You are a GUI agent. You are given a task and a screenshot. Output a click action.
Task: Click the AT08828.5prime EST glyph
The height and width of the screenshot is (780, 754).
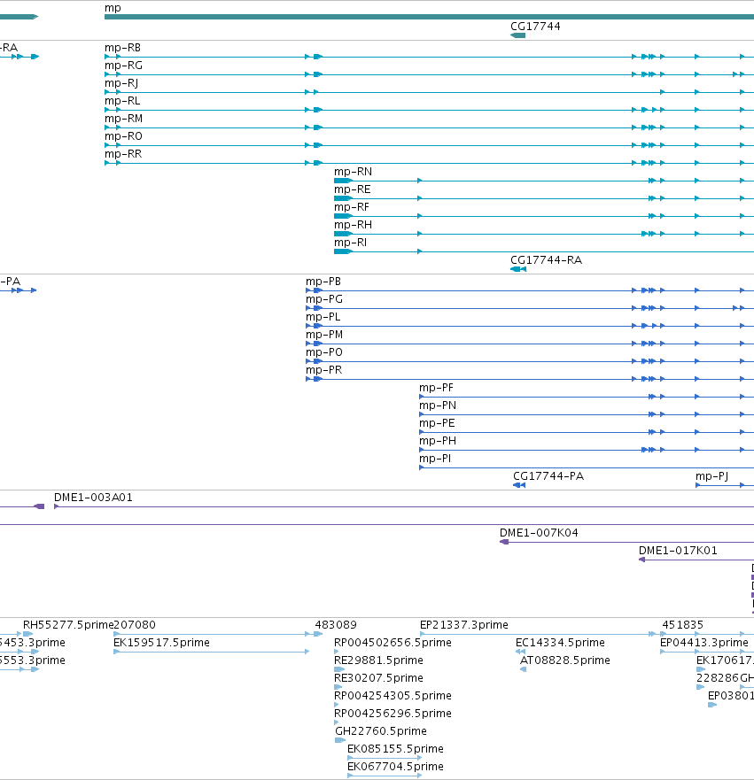point(523,669)
